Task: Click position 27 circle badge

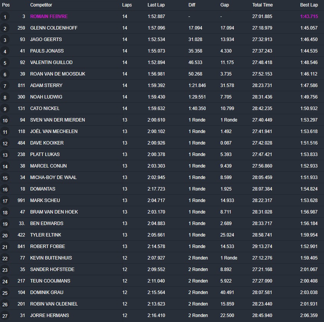Action: [x=5, y=316]
